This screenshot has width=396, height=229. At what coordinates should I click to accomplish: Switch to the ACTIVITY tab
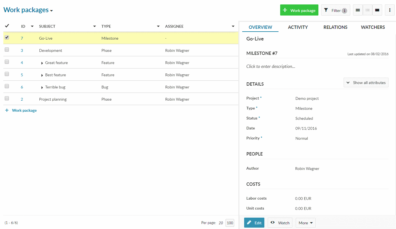click(298, 27)
